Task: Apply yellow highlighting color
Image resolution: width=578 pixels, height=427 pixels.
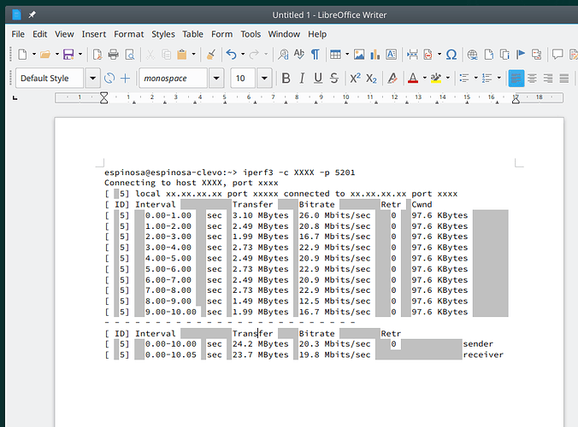Action: (x=436, y=78)
